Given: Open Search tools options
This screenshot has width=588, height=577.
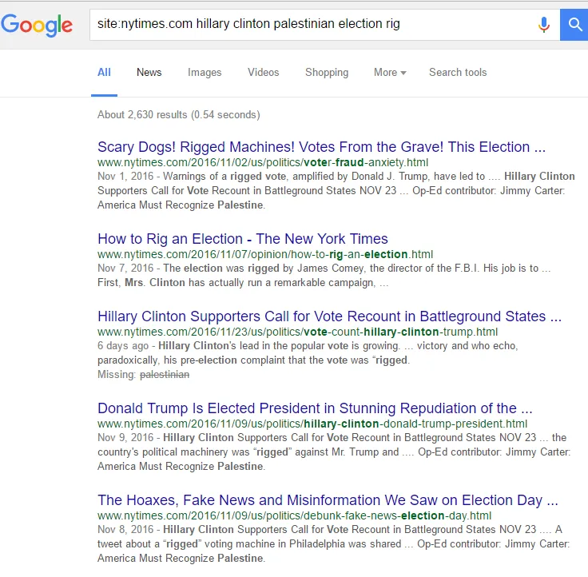Looking at the screenshot, I should pos(458,73).
